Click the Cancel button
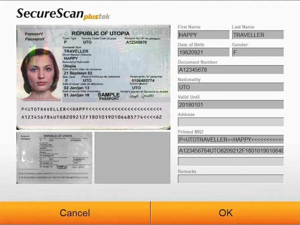The width and height of the screenshot is (300, 225). point(75,213)
